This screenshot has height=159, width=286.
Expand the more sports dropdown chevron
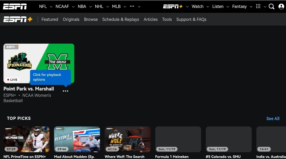139,7
